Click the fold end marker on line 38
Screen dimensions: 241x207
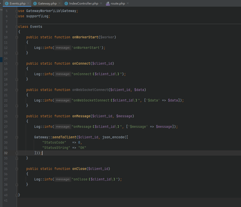click(17, 185)
